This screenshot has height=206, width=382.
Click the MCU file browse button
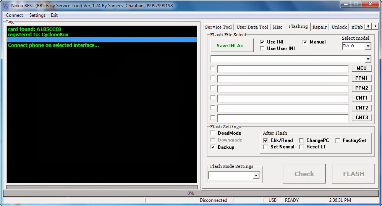tap(361, 68)
